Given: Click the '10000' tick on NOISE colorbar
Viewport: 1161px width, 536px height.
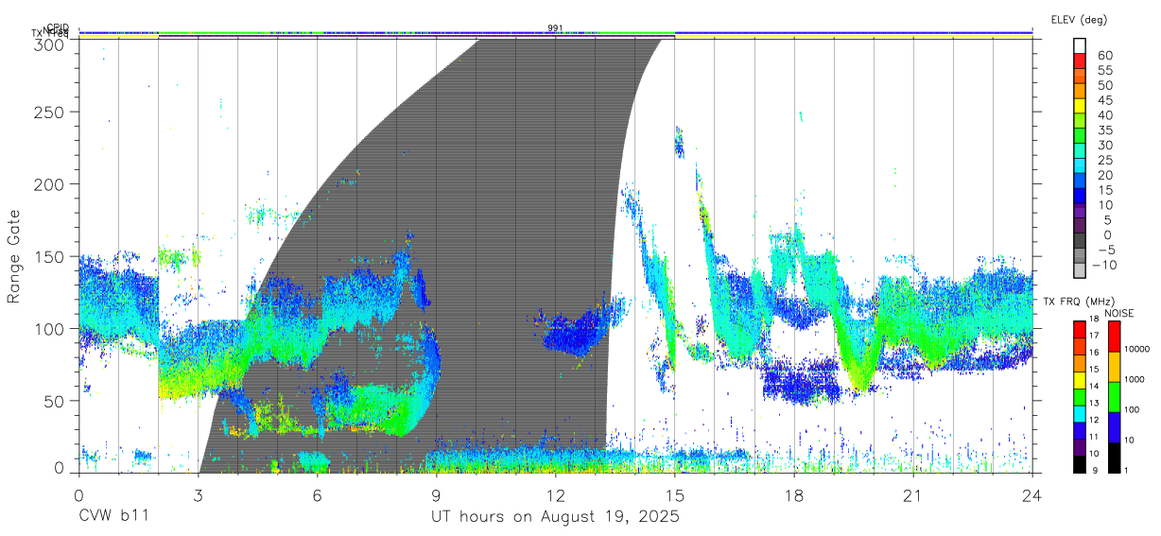Looking at the screenshot, I should [1138, 349].
